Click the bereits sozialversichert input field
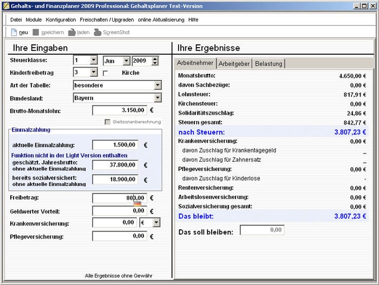This screenshot has height=285, width=379. pos(115,179)
